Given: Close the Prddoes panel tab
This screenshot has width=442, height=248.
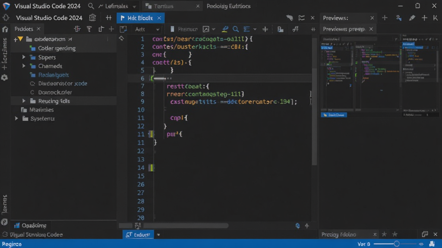Looking at the screenshot, I should (x=38, y=29).
